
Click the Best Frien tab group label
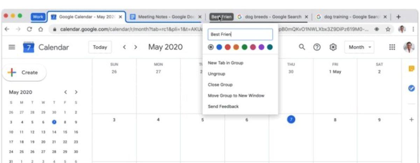[221, 17]
